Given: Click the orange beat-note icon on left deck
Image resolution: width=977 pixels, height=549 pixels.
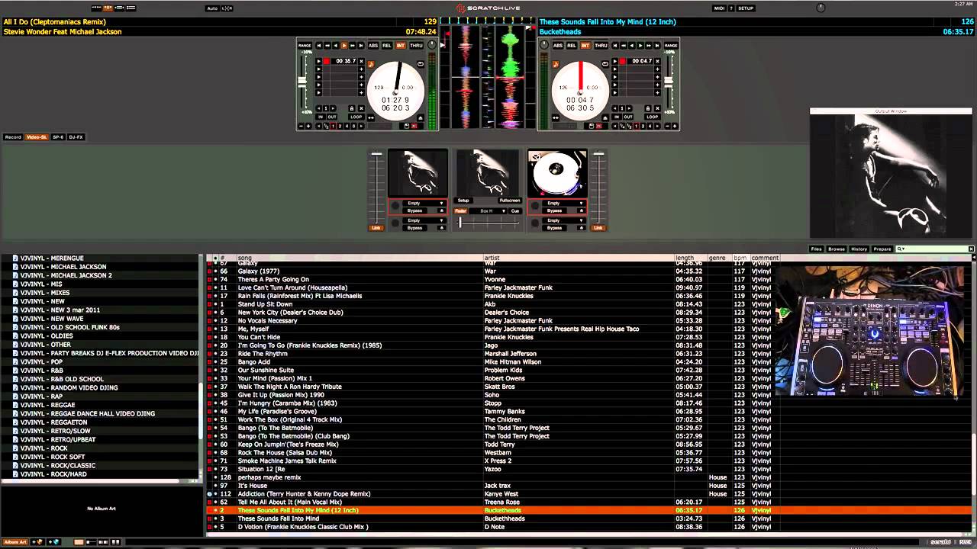Looking at the screenshot, I should pos(371,64).
